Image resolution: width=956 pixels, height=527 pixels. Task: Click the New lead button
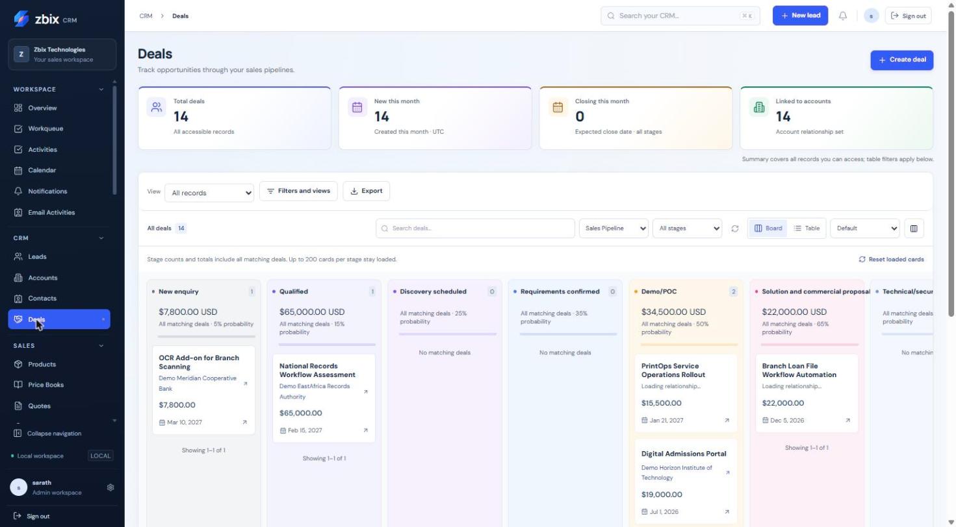pyautogui.click(x=800, y=16)
